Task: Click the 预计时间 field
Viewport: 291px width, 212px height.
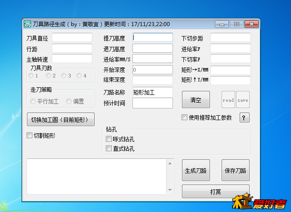Action: 153,103
